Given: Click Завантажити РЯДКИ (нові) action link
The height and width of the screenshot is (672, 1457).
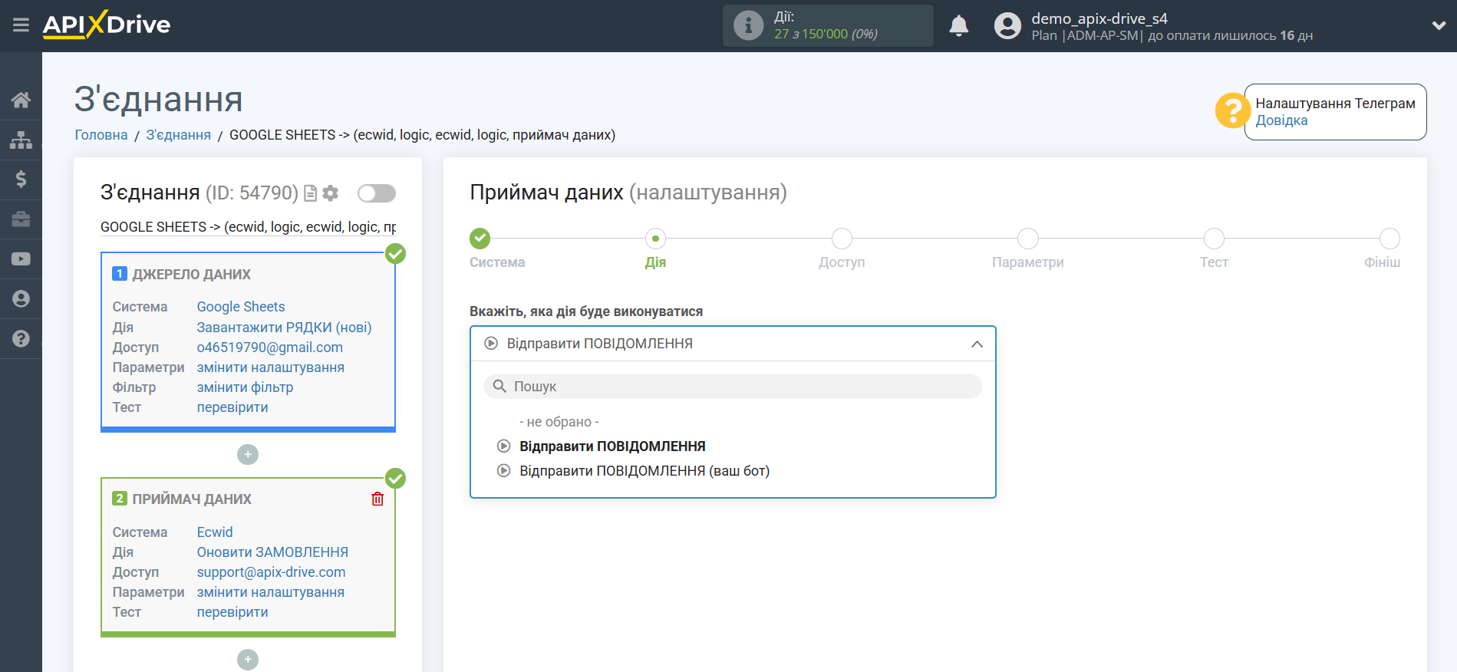Looking at the screenshot, I should pos(285,328).
